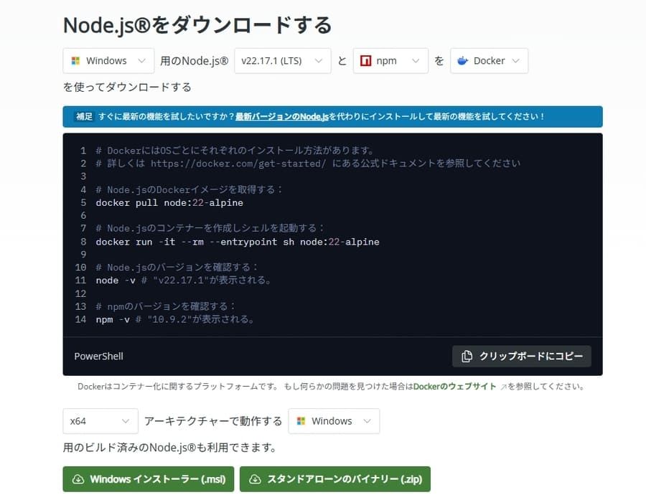Click the npm logo icon
Screen dimensions: 646x500
pyautogui.click(x=366, y=61)
